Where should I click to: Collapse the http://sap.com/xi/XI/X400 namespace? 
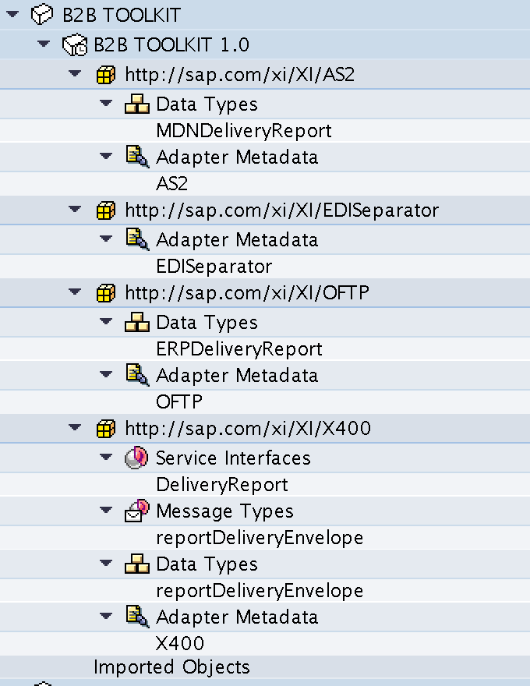(x=75, y=426)
